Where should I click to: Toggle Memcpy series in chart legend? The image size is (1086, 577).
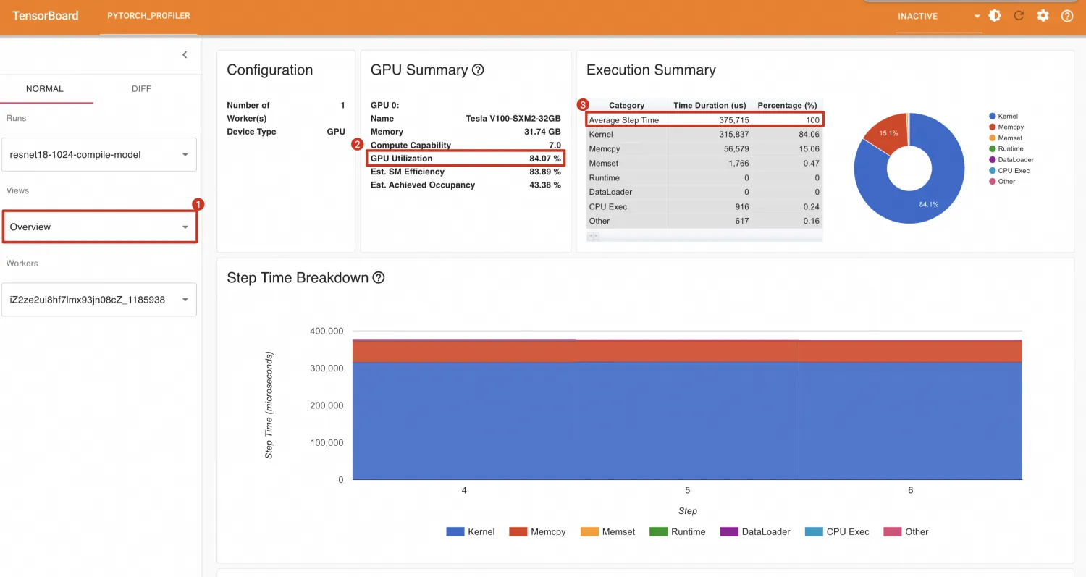pyautogui.click(x=537, y=531)
